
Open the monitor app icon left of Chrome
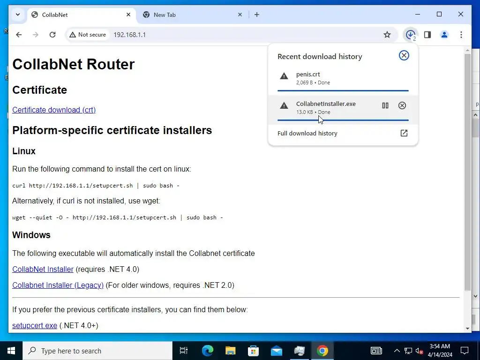point(300,351)
